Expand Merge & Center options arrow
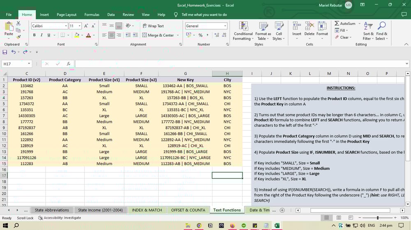This screenshot has height=230, width=411. coord(178,35)
